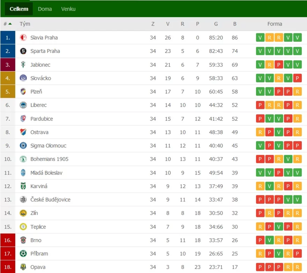Sort table by rank arrow
Screen dimensions: 307x273
[10, 24]
